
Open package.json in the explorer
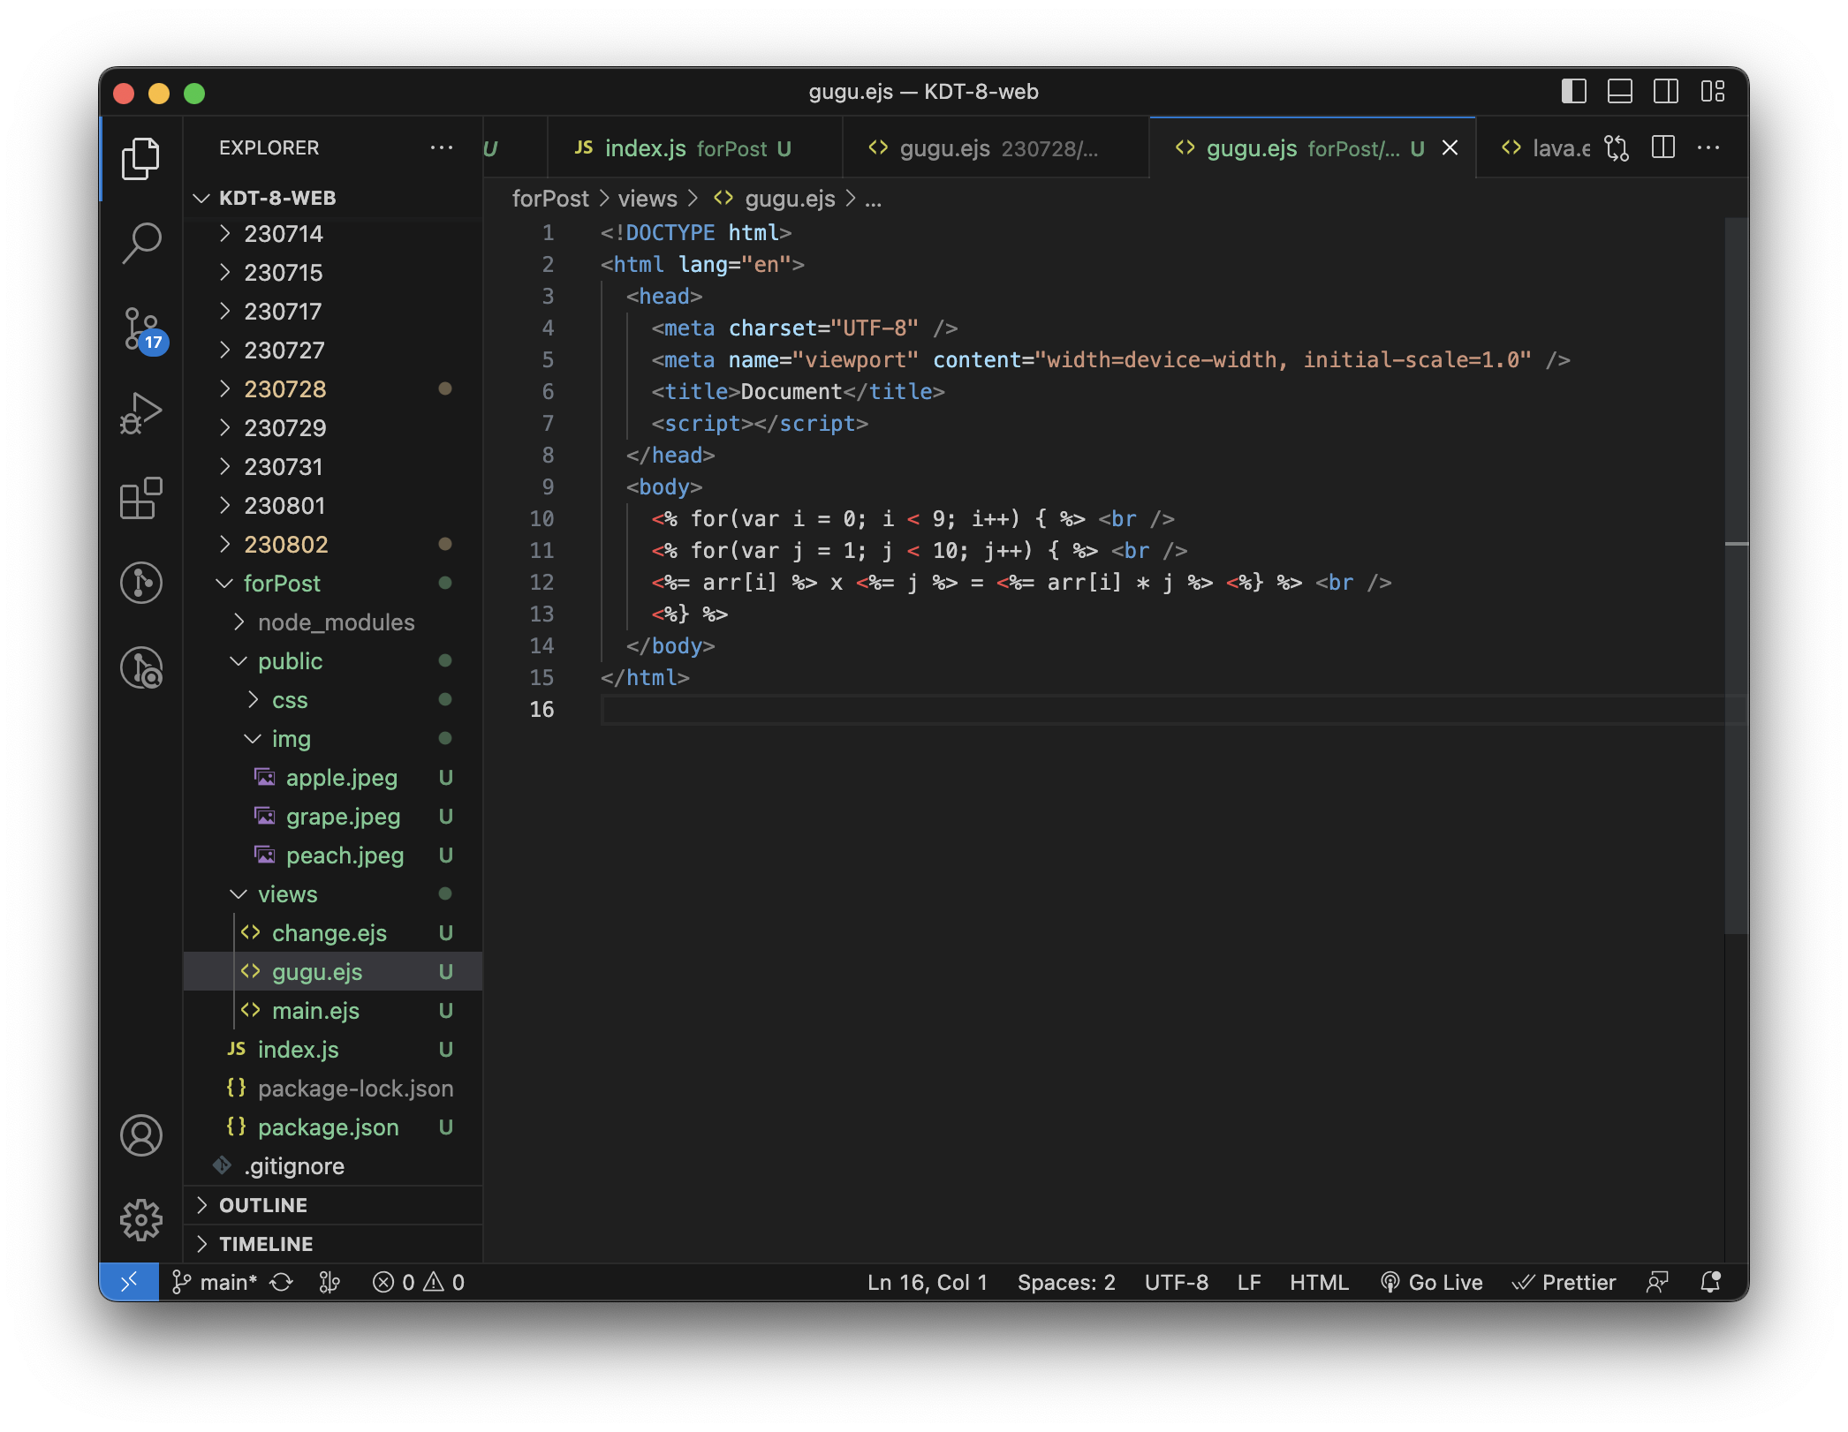point(333,1127)
